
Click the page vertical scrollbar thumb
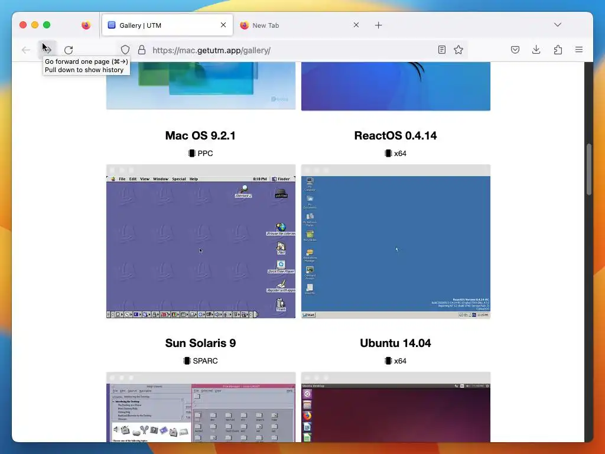click(x=589, y=169)
